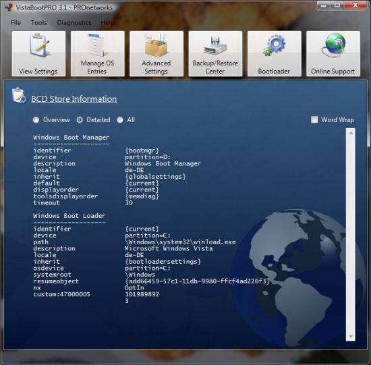Click the "resumeobject" label
This screenshot has height=365, width=371.
click(56, 281)
